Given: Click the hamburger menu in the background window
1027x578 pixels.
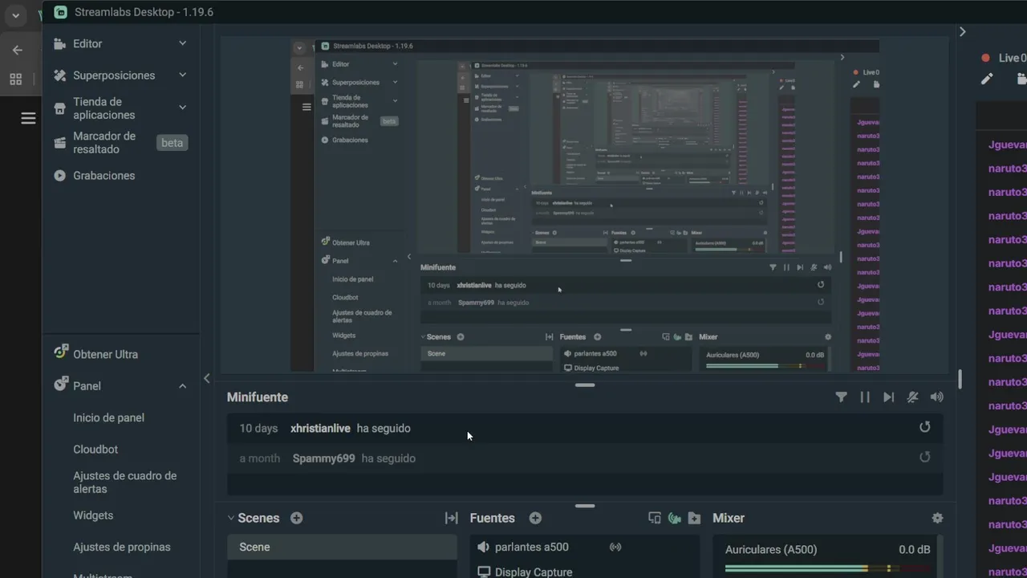Looking at the screenshot, I should click(28, 118).
